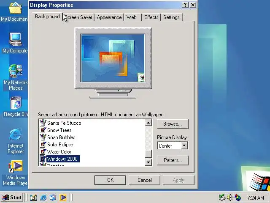Click the Show Desktop quick launch icon

pos(34,198)
